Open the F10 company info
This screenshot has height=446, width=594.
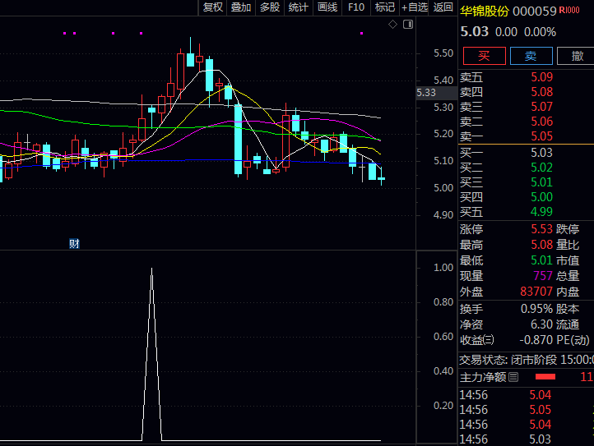[x=356, y=7]
